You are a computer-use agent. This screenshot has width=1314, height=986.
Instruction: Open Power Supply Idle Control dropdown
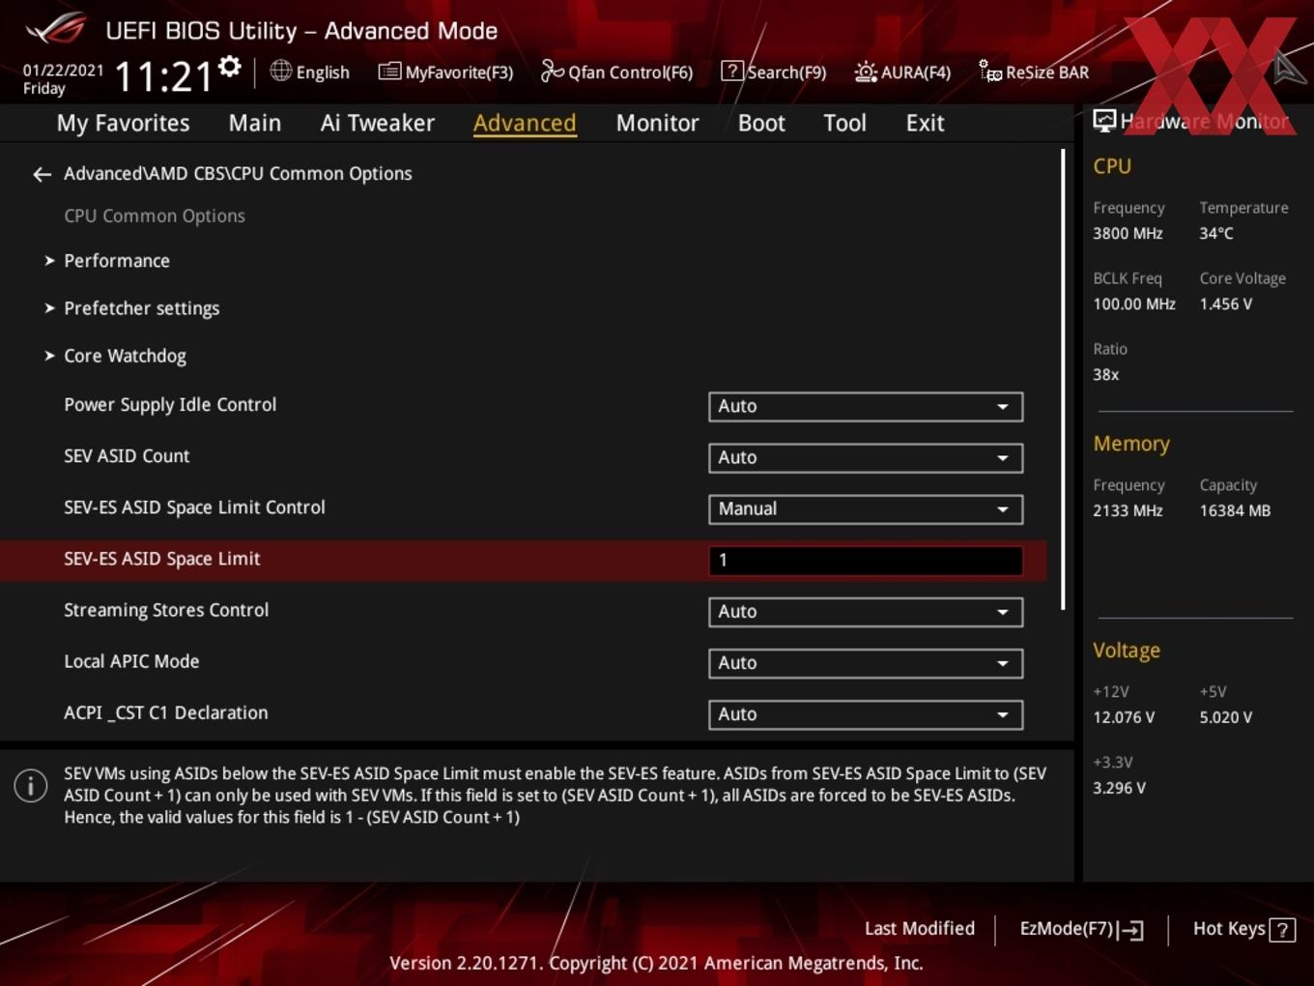pos(866,407)
